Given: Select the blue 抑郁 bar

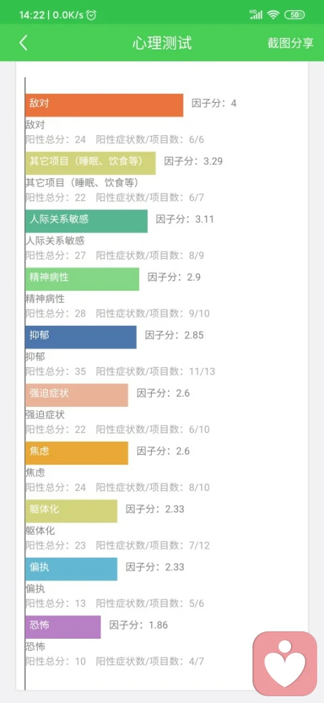Looking at the screenshot, I should coord(81,337).
